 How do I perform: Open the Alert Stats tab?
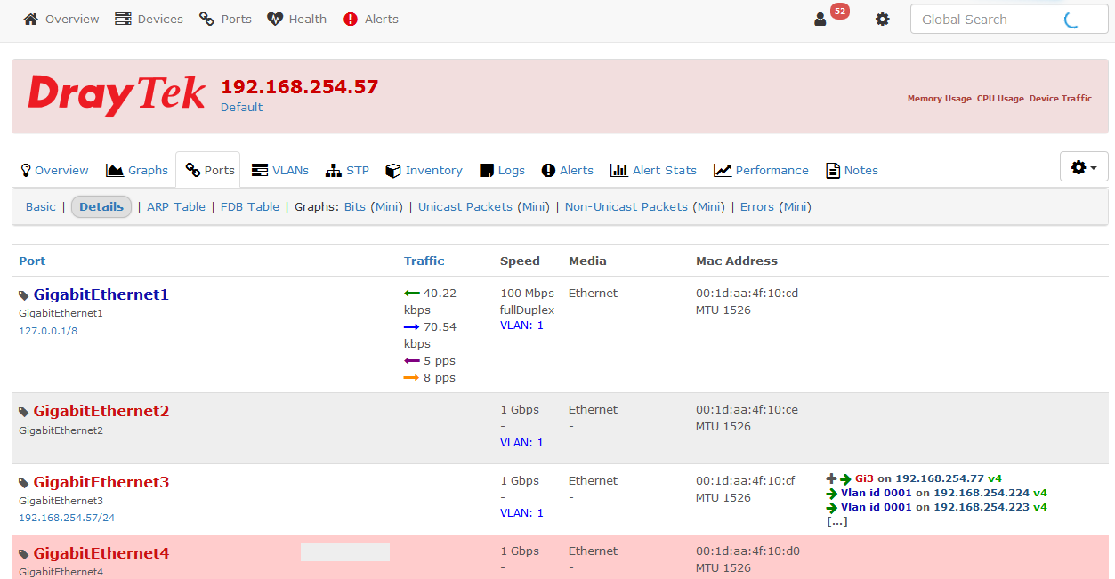(x=653, y=170)
